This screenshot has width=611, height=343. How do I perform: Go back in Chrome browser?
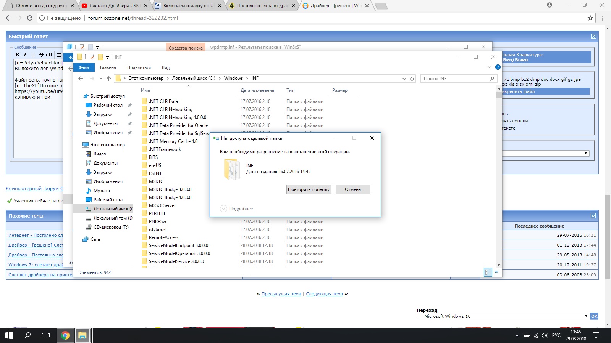8,18
